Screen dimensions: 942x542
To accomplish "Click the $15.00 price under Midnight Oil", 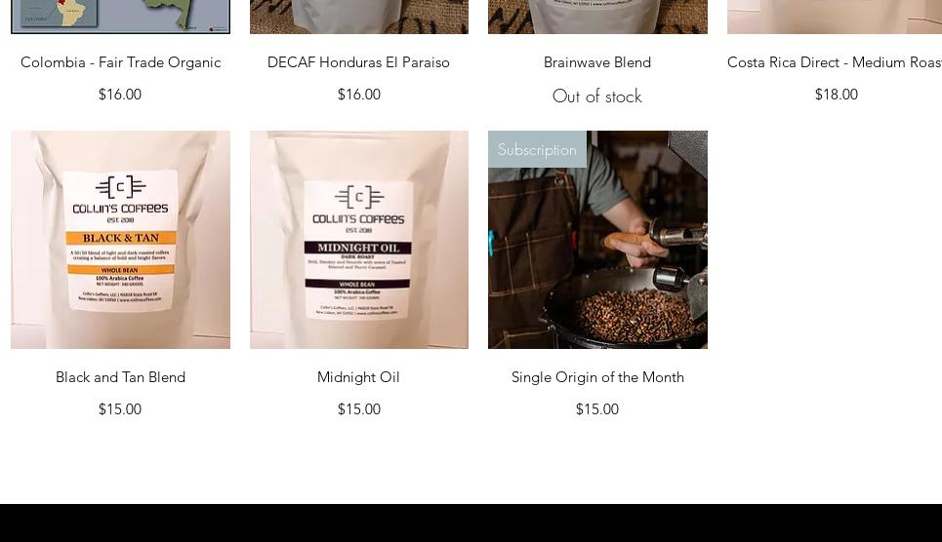I will click(x=359, y=409).
